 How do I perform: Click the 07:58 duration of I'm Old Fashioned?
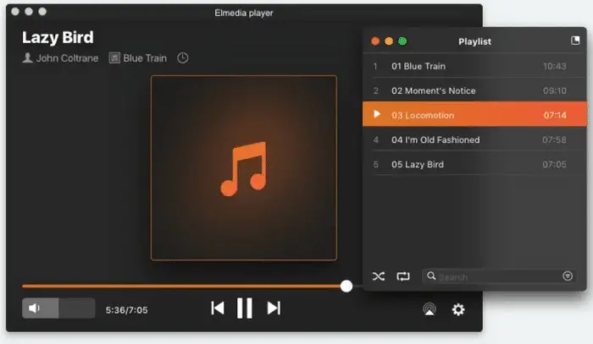tap(554, 139)
